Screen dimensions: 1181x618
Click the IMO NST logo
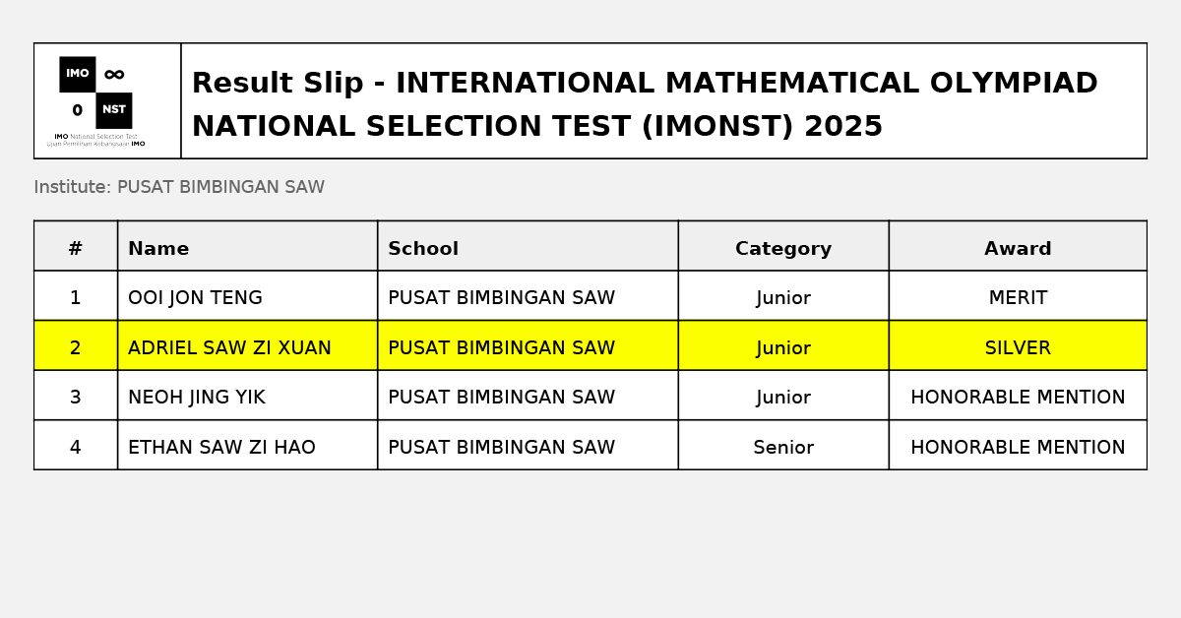click(x=95, y=100)
